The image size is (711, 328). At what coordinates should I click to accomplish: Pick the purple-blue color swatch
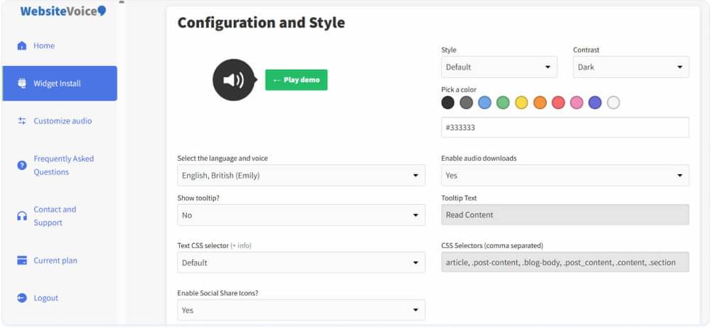click(x=595, y=103)
